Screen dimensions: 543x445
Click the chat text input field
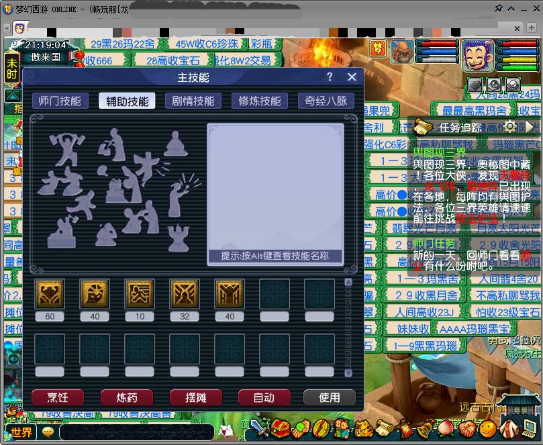click(136, 432)
